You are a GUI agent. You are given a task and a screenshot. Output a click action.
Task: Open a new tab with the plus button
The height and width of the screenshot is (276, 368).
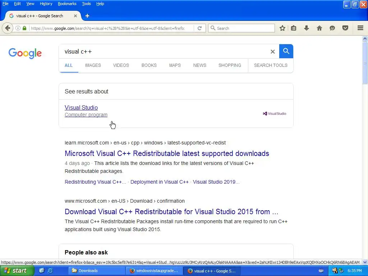click(87, 16)
